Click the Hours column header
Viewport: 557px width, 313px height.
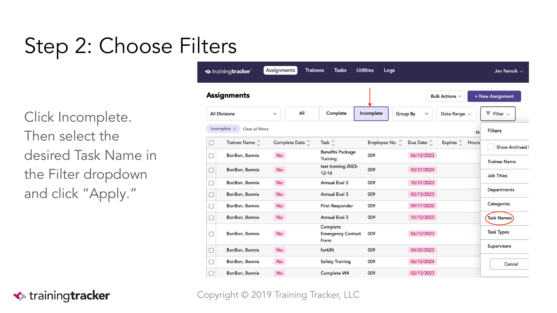473,143
